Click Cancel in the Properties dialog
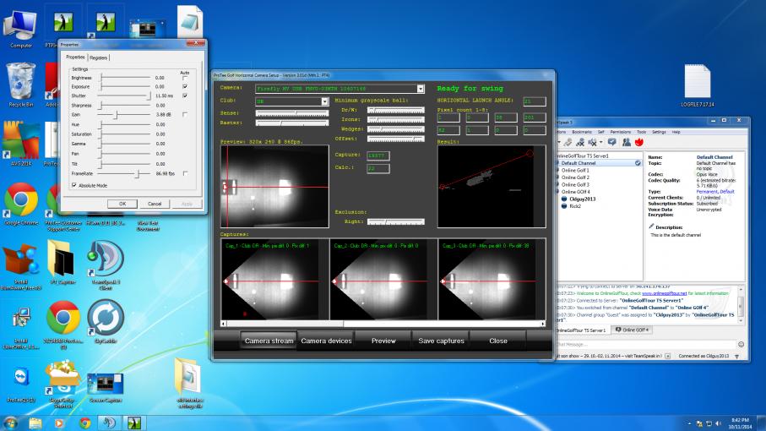This screenshot has width=766, height=431. click(x=155, y=204)
